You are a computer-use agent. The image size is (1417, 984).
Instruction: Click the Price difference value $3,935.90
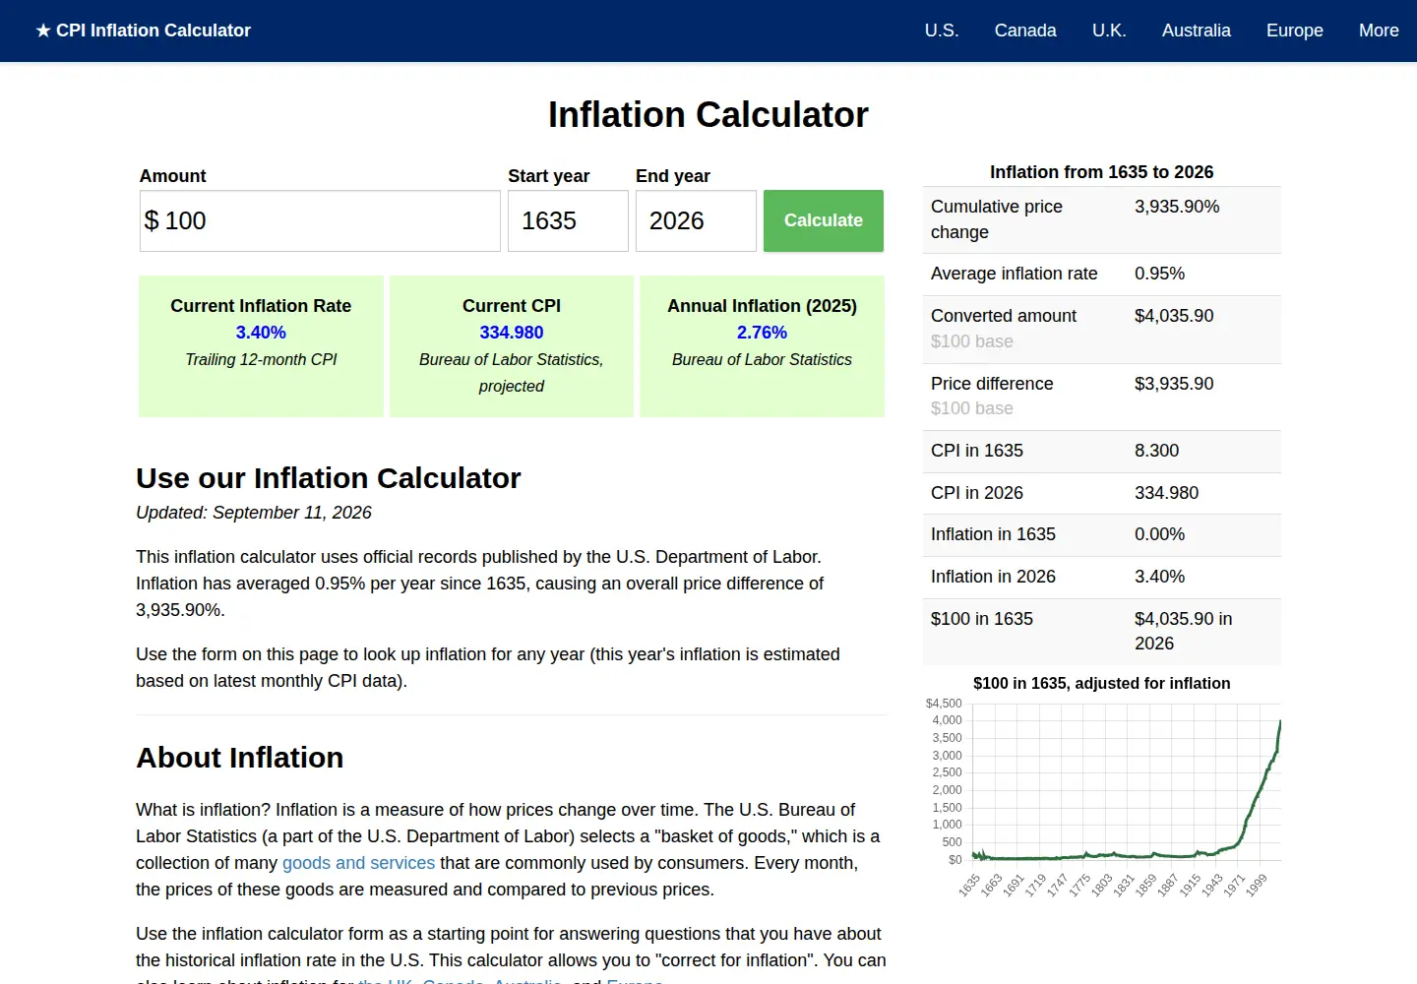1174,384
